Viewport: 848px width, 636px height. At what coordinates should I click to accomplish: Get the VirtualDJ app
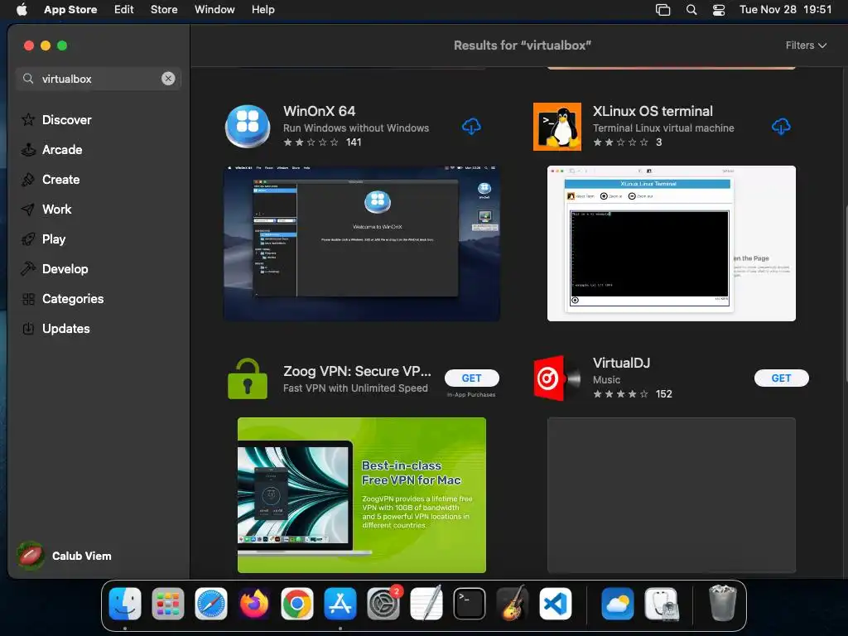click(x=782, y=378)
